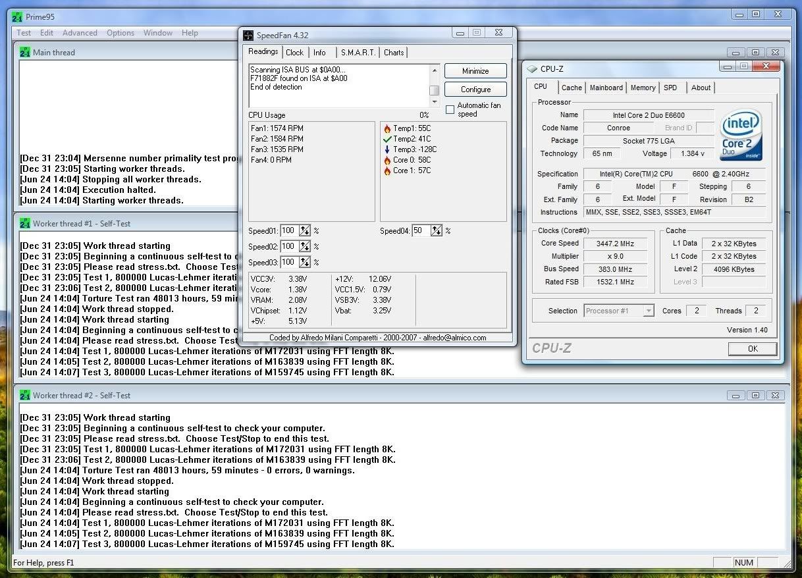The image size is (802, 578).
Task: Click the Cores count field in CPU-Z
Action: click(697, 311)
